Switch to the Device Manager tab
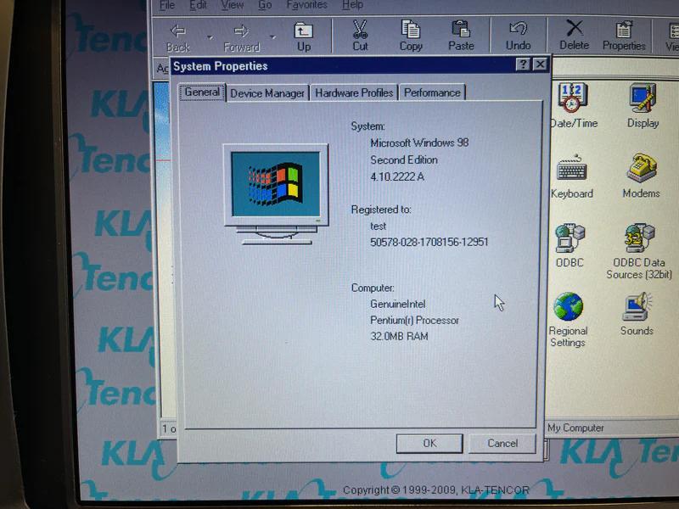The image size is (679, 509). click(267, 92)
